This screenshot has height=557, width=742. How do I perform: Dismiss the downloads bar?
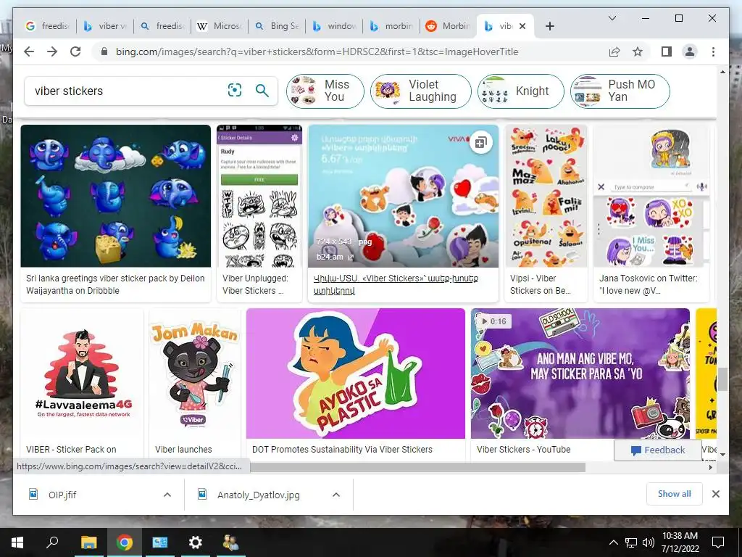click(715, 494)
